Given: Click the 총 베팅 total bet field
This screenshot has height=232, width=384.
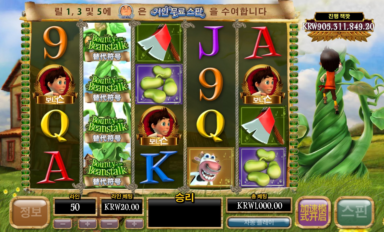Looking at the screenshot, I should [x=259, y=205].
